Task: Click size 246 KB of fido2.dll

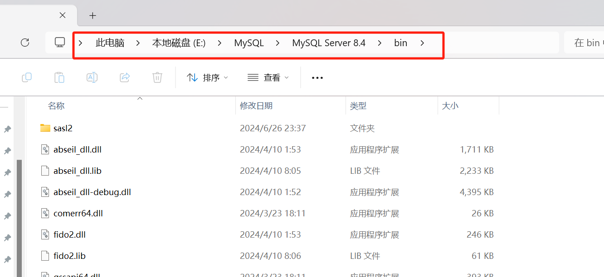Action: [x=480, y=234]
